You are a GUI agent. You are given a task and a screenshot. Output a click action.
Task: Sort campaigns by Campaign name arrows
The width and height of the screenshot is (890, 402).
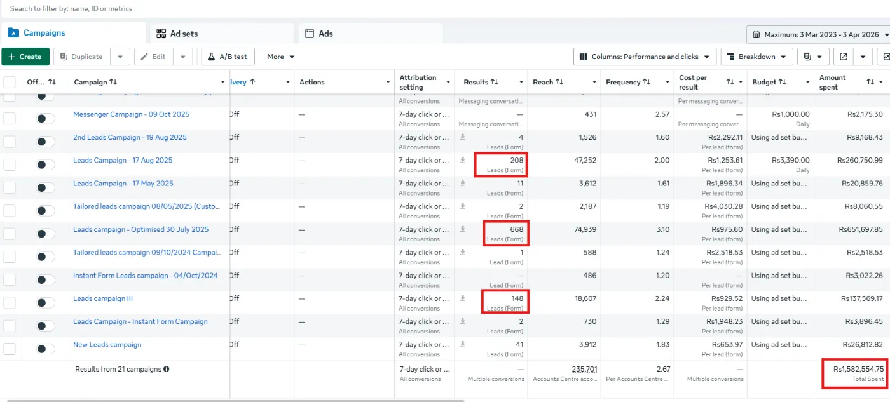[113, 82]
